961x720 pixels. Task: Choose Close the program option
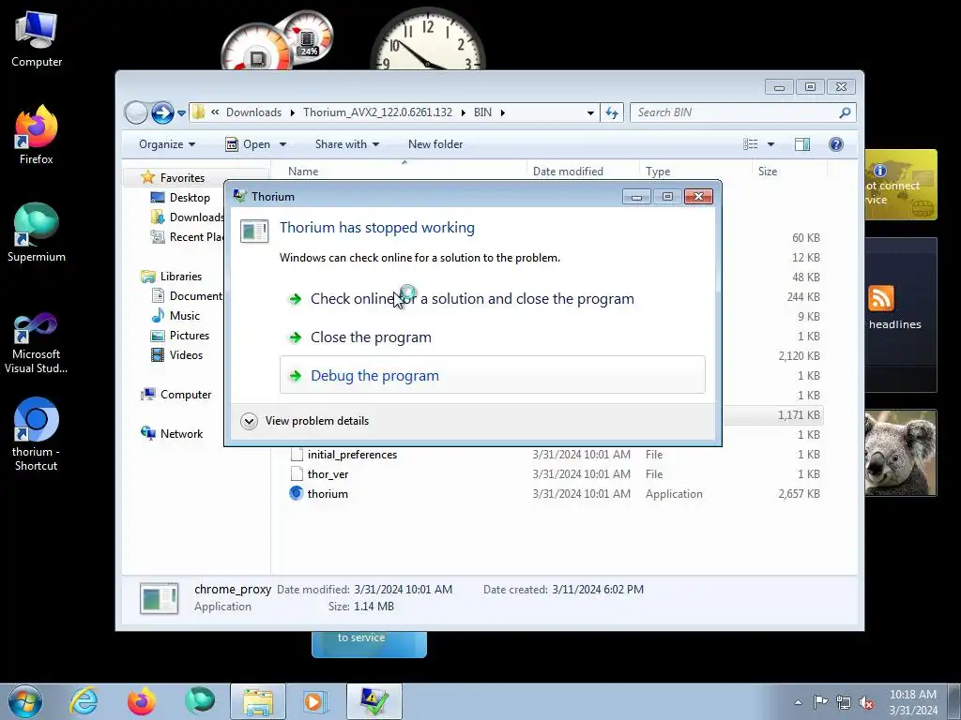click(x=492, y=337)
